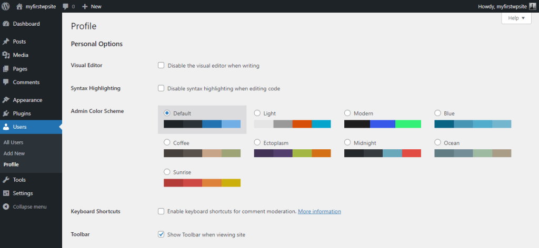Screen dimensions: 539x248
Task: Click the Pages icon in sidebar
Action: (5, 69)
